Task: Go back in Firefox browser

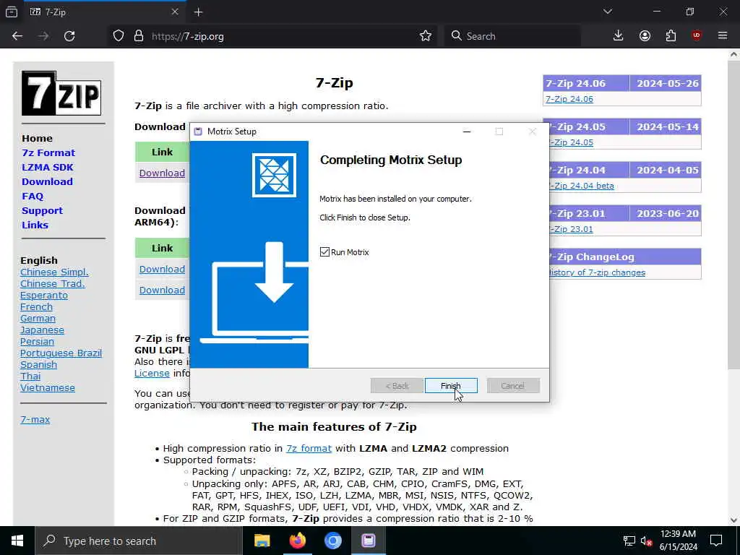Action: (17, 36)
